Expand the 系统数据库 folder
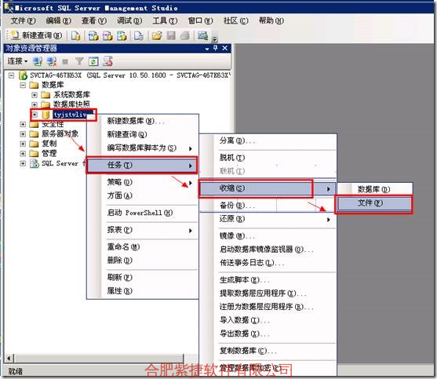437x379 pixels. (x=35, y=95)
